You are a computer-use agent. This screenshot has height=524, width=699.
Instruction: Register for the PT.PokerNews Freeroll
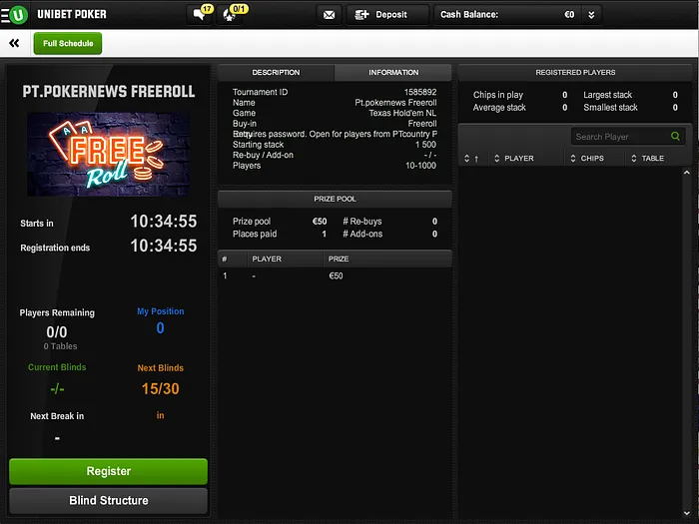point(108,471)
